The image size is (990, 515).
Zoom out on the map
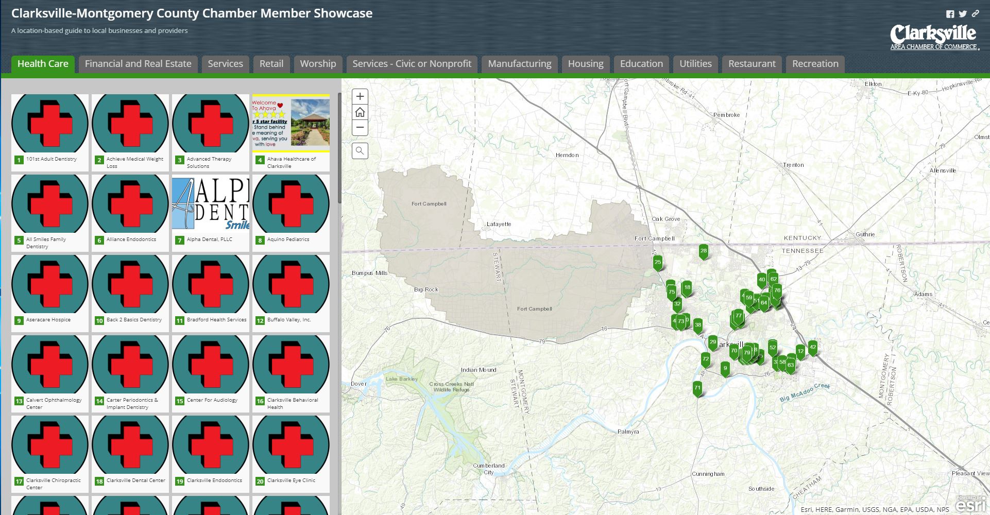point(360,128)
